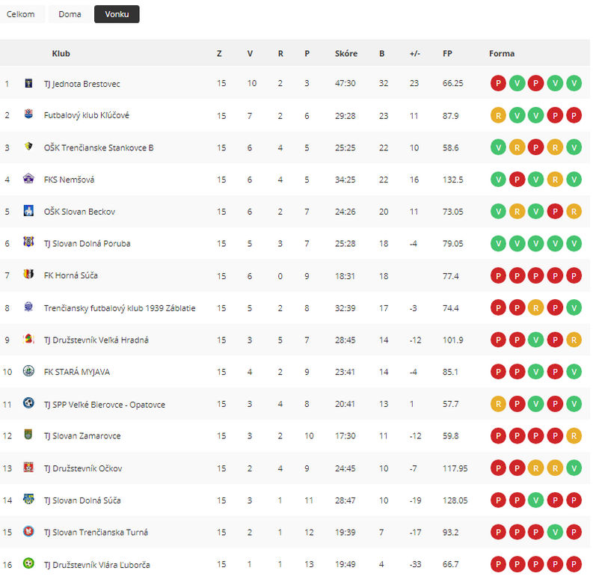Click last green V badge for Dolná Poruba
The height and width of the screenshot is (585, 593).
[574, 243]
